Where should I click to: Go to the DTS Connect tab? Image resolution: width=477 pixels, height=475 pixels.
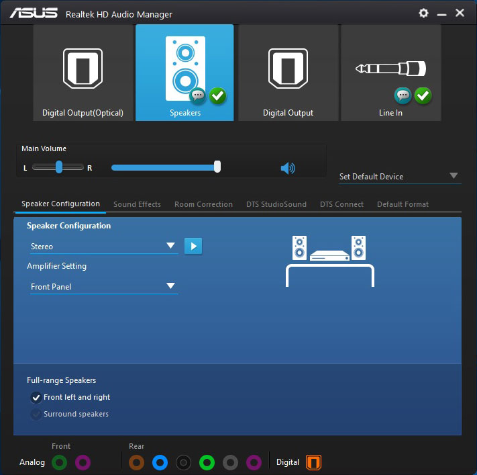(x=341, y=204)
